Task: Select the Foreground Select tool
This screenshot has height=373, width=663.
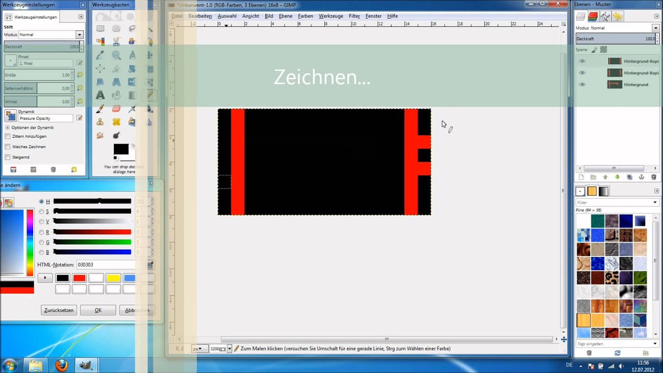Action: coord(132,41)
